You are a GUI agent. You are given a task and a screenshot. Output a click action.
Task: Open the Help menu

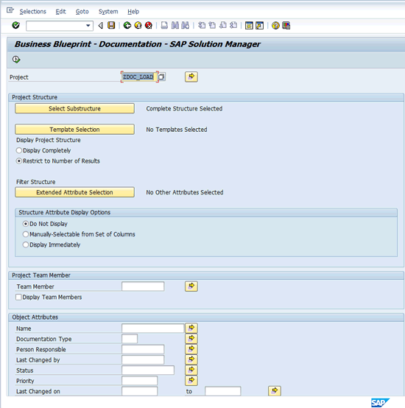point(133,12)
